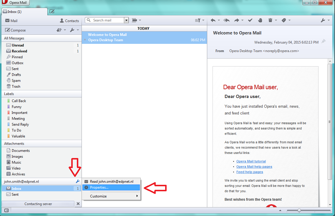Focus the Search mail field

105,20
